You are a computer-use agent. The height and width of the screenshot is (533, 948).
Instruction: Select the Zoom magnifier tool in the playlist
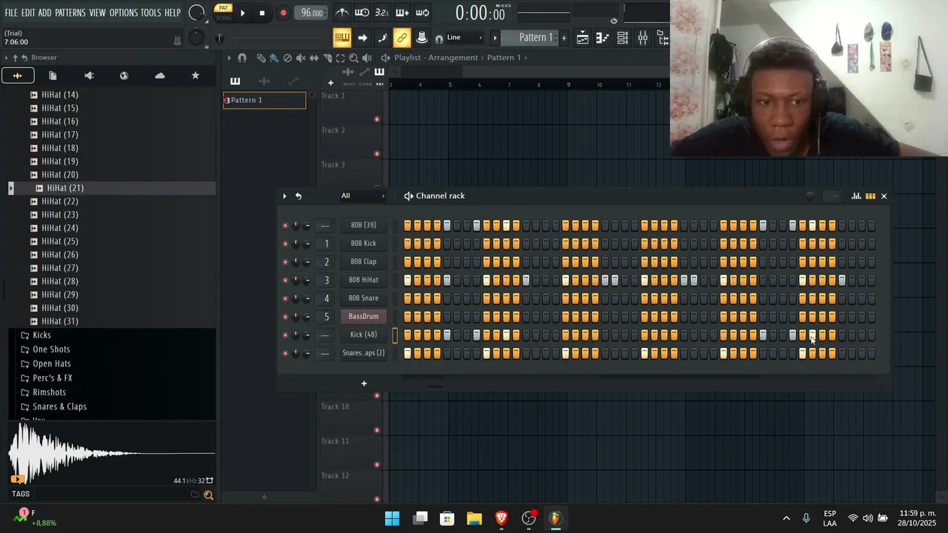pos(353,58)
